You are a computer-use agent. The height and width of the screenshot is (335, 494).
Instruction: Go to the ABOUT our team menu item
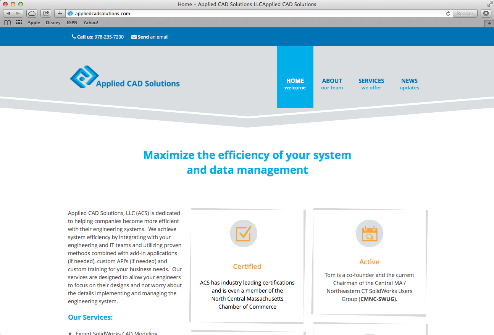[332, 84]
